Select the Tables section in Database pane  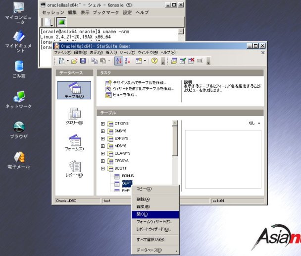pyautogui.click(x=74, y=90)
